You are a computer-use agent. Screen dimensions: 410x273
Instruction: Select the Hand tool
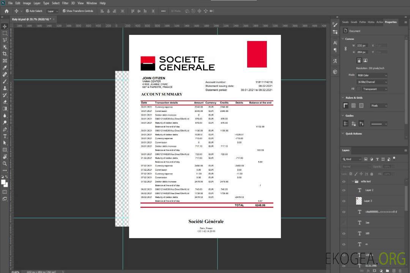(5, 157)
